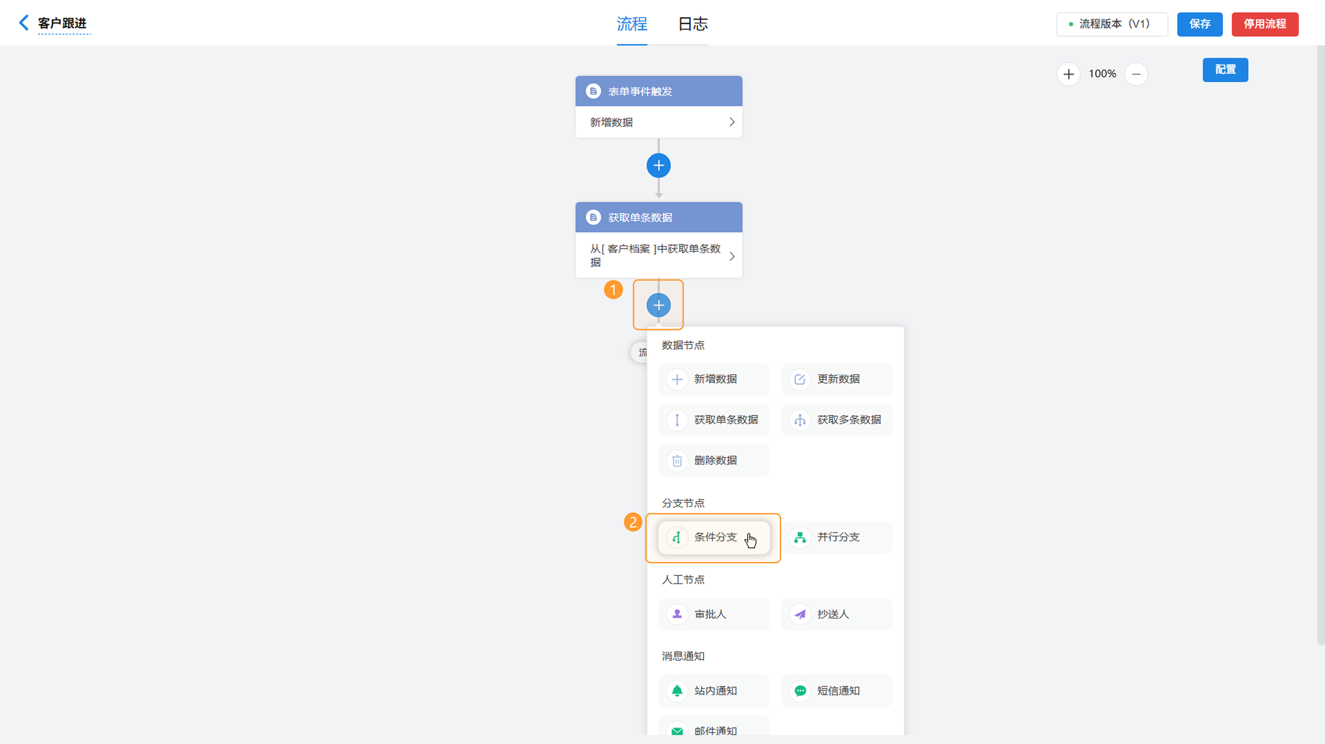
Task: Expand the 从[客户档案]中获取单条数据 chevron
Action: tap(732, 256)
